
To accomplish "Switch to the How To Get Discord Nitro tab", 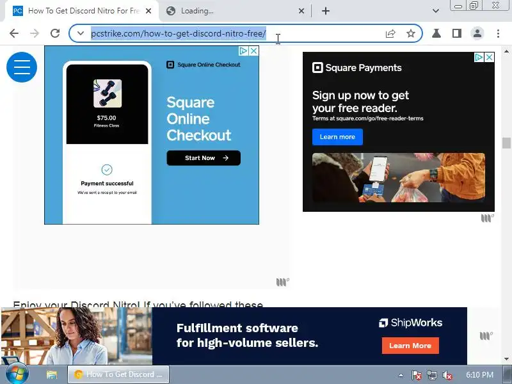I will tap(81, 11).
